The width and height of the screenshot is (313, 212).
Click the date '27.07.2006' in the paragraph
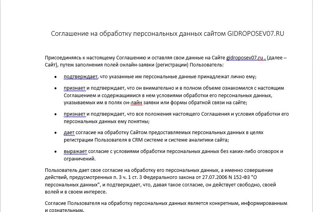215,177
